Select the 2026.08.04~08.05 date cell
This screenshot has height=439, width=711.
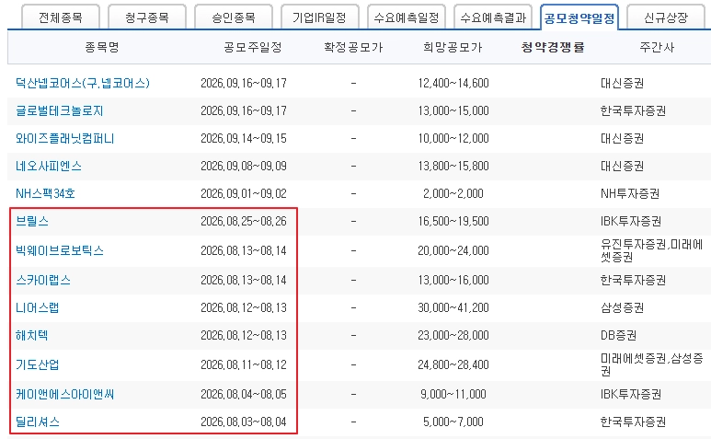pos(244,395)
